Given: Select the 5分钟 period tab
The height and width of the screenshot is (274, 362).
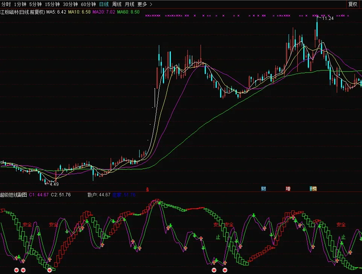Looking at the screenshot, I should (x=35, y=4).
